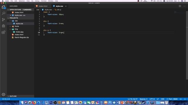This screenshot has width=188, height=105.
Task: Close the style.css editor tab
Action: pyautogui.click(x=66, y=6)
